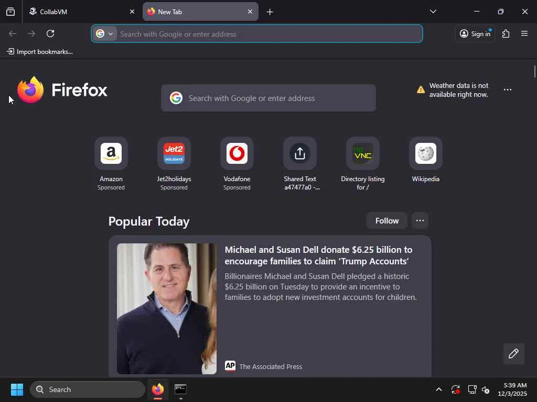Screen dimensions: 537x402
Task: Click the article summary about Billionaires pledge
Action: coord(320,286)
